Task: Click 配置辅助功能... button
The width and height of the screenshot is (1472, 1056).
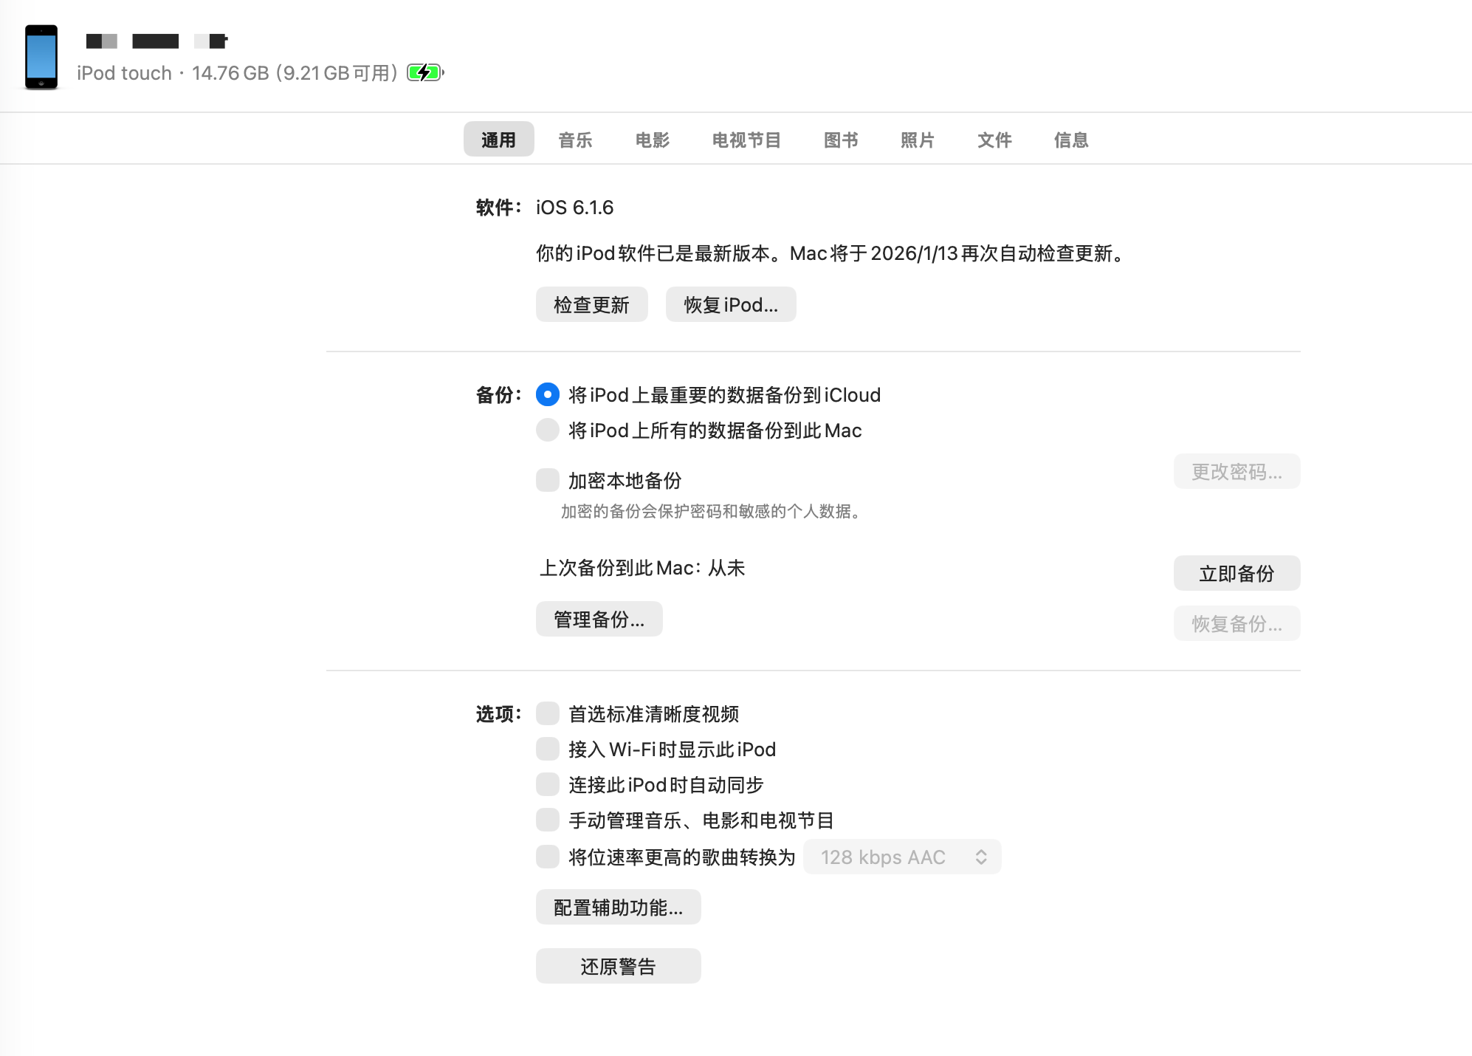Action: [618, 907]
